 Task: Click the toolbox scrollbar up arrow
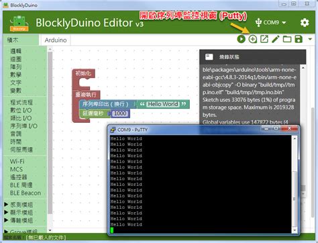coord(50,49)
